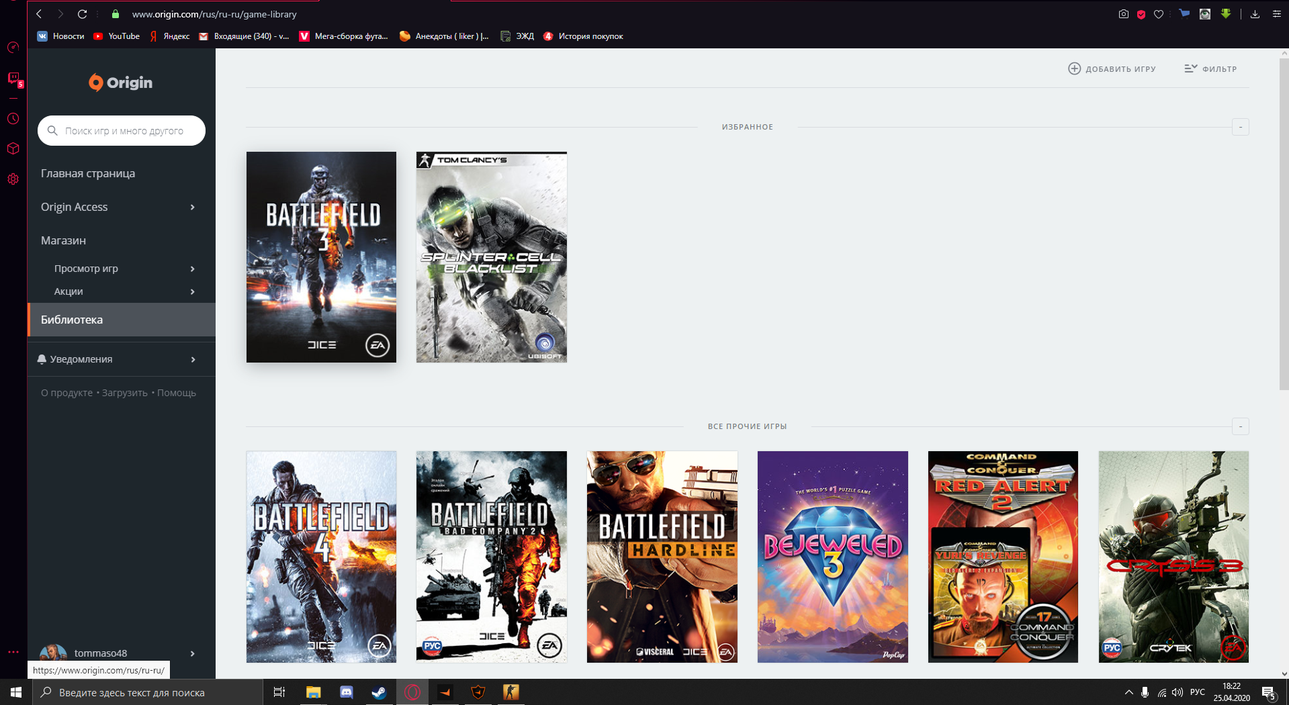The width and height of the screenshot is (1289, 705).
Task: Open Extensions cube icon in Opera sidebar
Action: pyautogui.click(x=13, y=148)
